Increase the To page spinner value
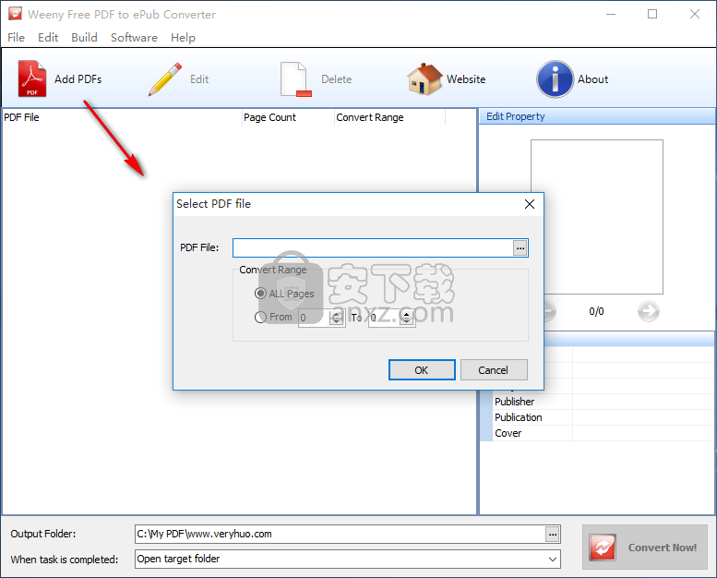 pos(406,314)
